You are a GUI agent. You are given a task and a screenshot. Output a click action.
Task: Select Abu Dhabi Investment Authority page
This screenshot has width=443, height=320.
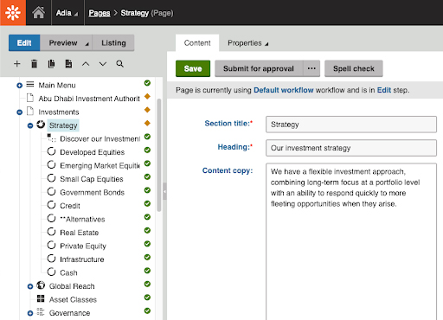(x=89, y=99)
